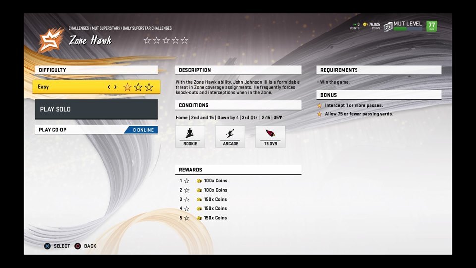Select the Rookie skill level tile
476x268 pixels.
(190, 136)
